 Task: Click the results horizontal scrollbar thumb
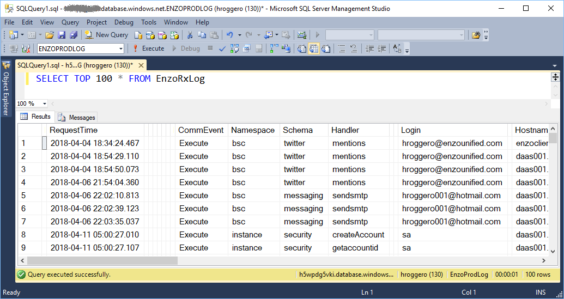(x=102, y=260)
